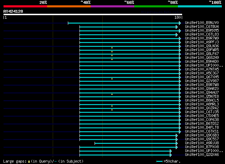Select the UniRef100_C5XHE5 label
Image resolution: width=225 pixels, height=164 pixels.
coord(202,116)
